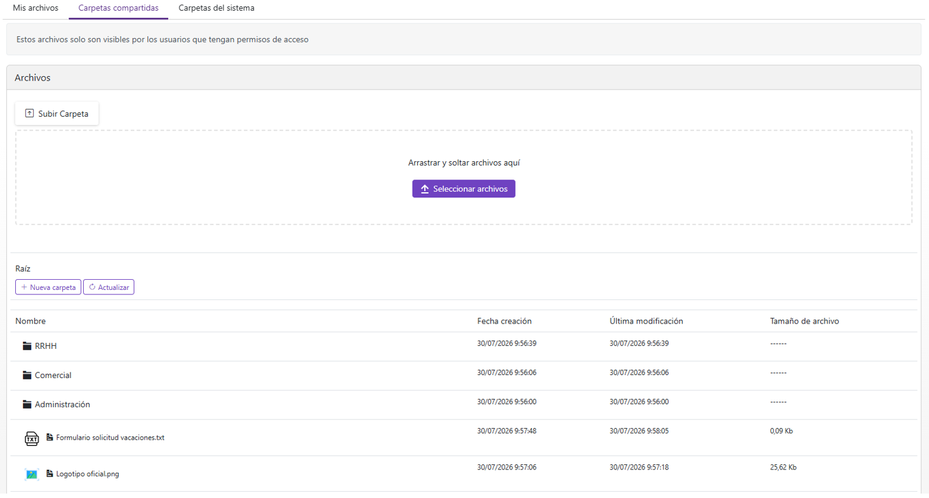Click the 25,62 Kb file size
The height and width of the screenshot is (498, 929).
[783, 468]
